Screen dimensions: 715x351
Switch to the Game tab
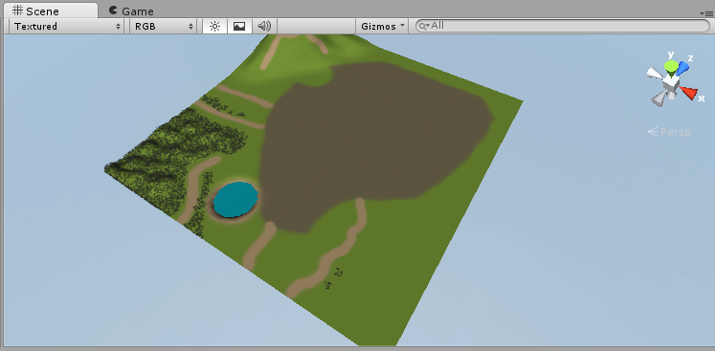point(131,11)
